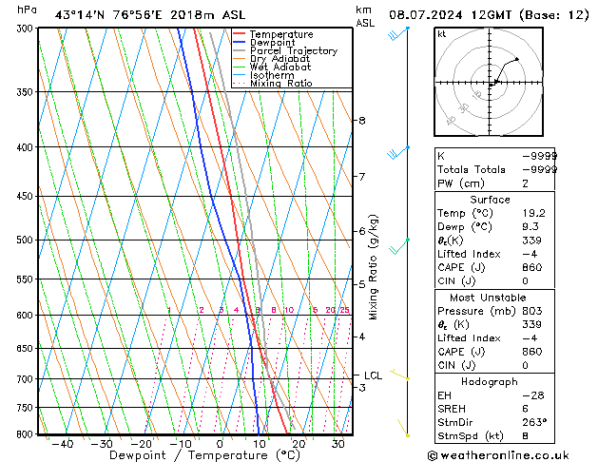Screen dimensions: 598x462
Task: Click the 3 km altitude tick label
Action: pyautogui.click(x=362, y=388)
